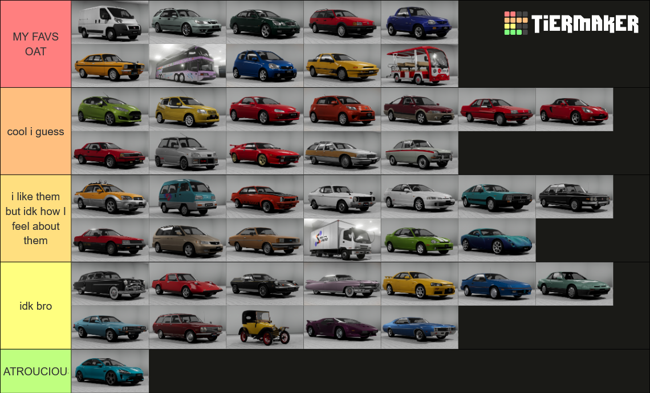Choose the dark blue convertible in MY FAVS
This screenshot has height=393, width=650.
[x=420, y=22]
